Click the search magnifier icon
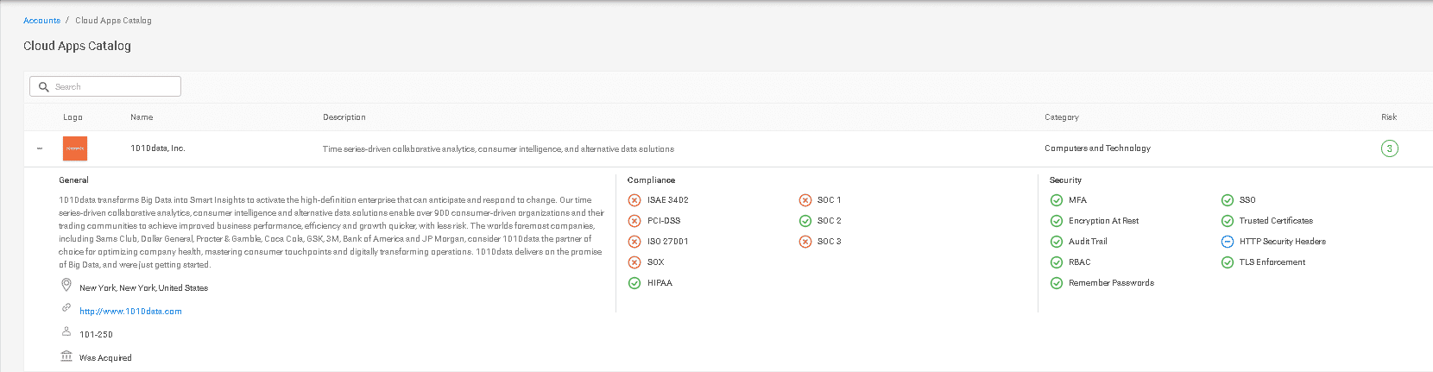The height and width of the screenshot is (372, 1433). [x=44, y=87]
